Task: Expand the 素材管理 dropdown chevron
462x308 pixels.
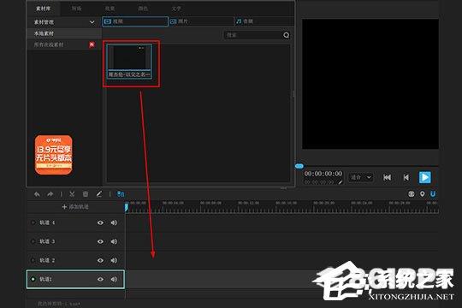Action: click(x=92, y=22)
